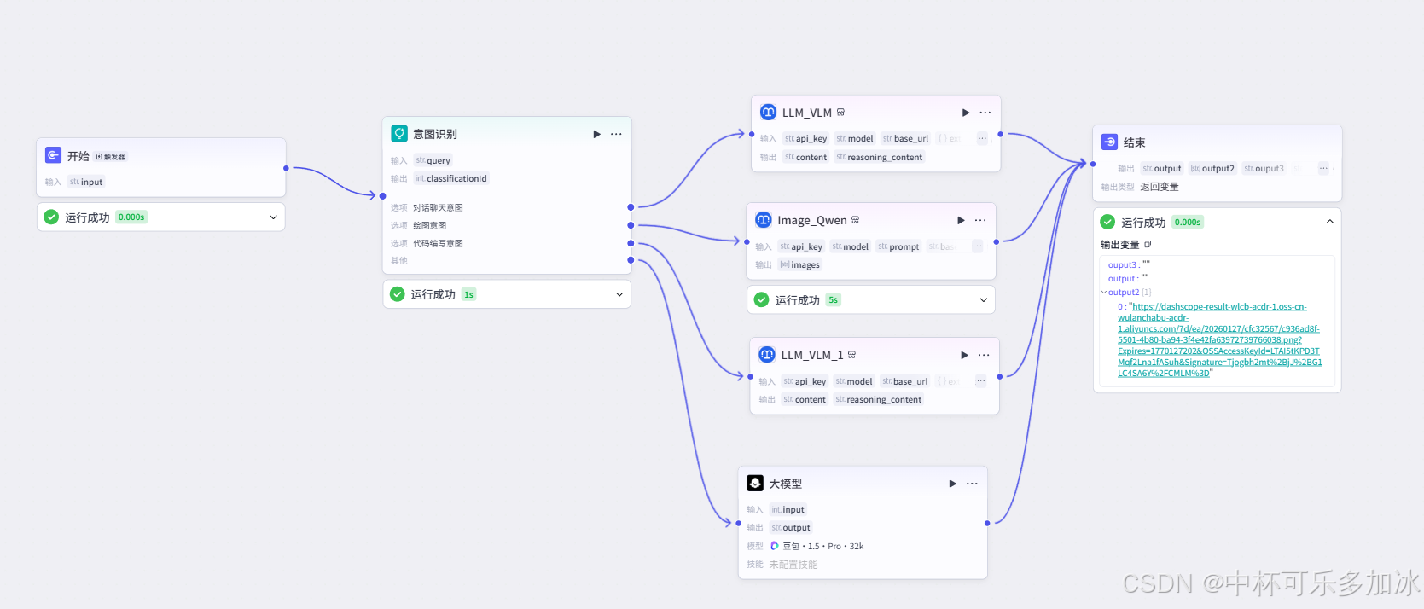The width and height of the screenshot is (1424, 609).
Task: Open LLM_VLM node more menu
Action: [x=985, y=113]
